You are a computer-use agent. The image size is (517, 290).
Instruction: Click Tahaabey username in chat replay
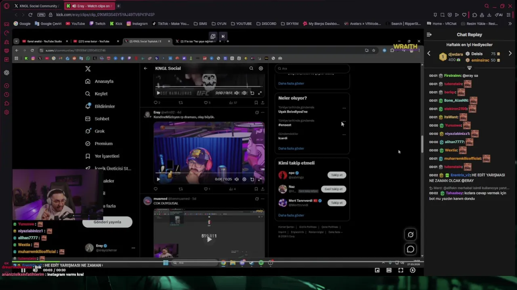point(454,193)
